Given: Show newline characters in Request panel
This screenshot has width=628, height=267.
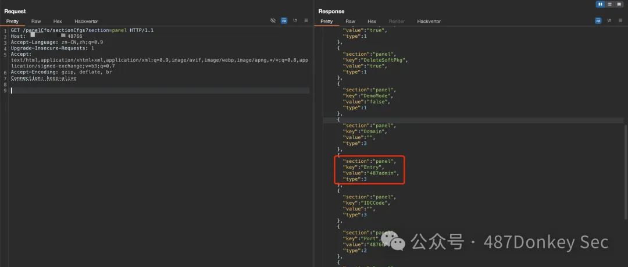Looking at the screenshot, I should point(295,20).
